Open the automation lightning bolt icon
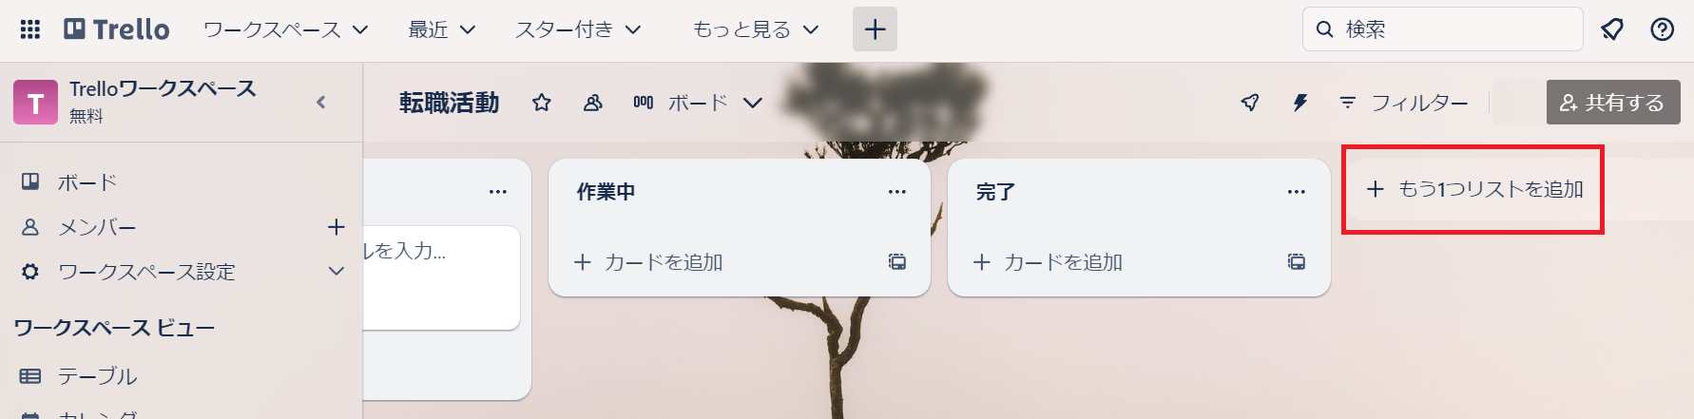This screenshot has width=1694, height=419. (1300, 103)
